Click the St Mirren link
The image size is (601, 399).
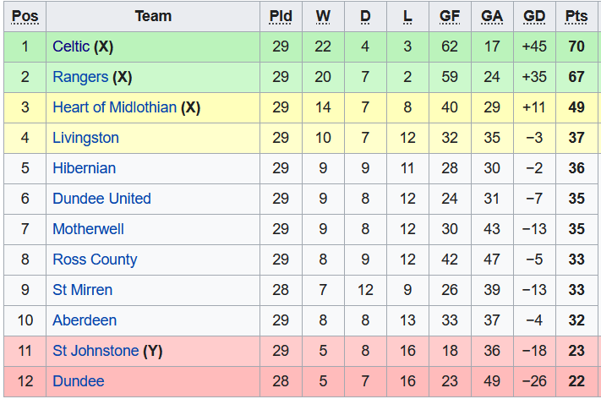82,290
